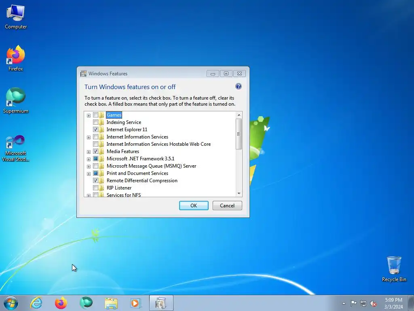414x311 pixels.
Task: Check the Indexing Service box
Action: point(95,122)
